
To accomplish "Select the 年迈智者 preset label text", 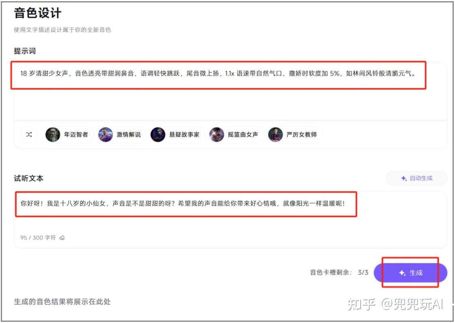I will point(76,135).
